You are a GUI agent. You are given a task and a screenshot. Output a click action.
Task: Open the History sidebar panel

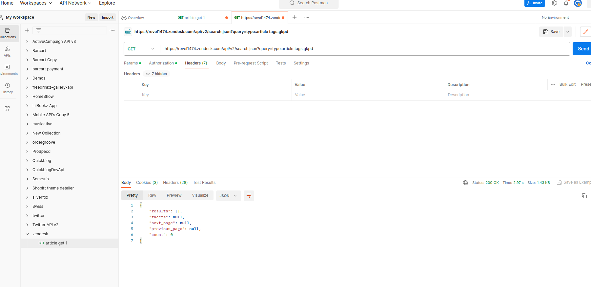7,88
